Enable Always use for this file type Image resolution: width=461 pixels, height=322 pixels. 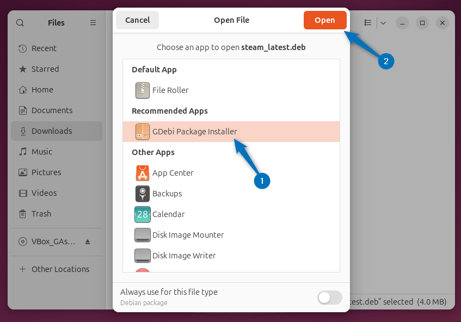coord(329,298)
